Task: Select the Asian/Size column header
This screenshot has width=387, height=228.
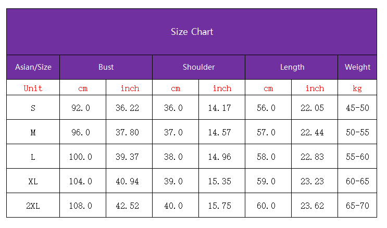Action: tap(33, 67)
